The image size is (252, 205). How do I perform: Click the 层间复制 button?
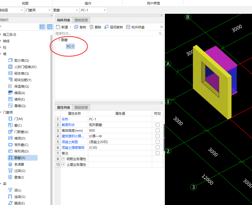click(x=114, y=27)
